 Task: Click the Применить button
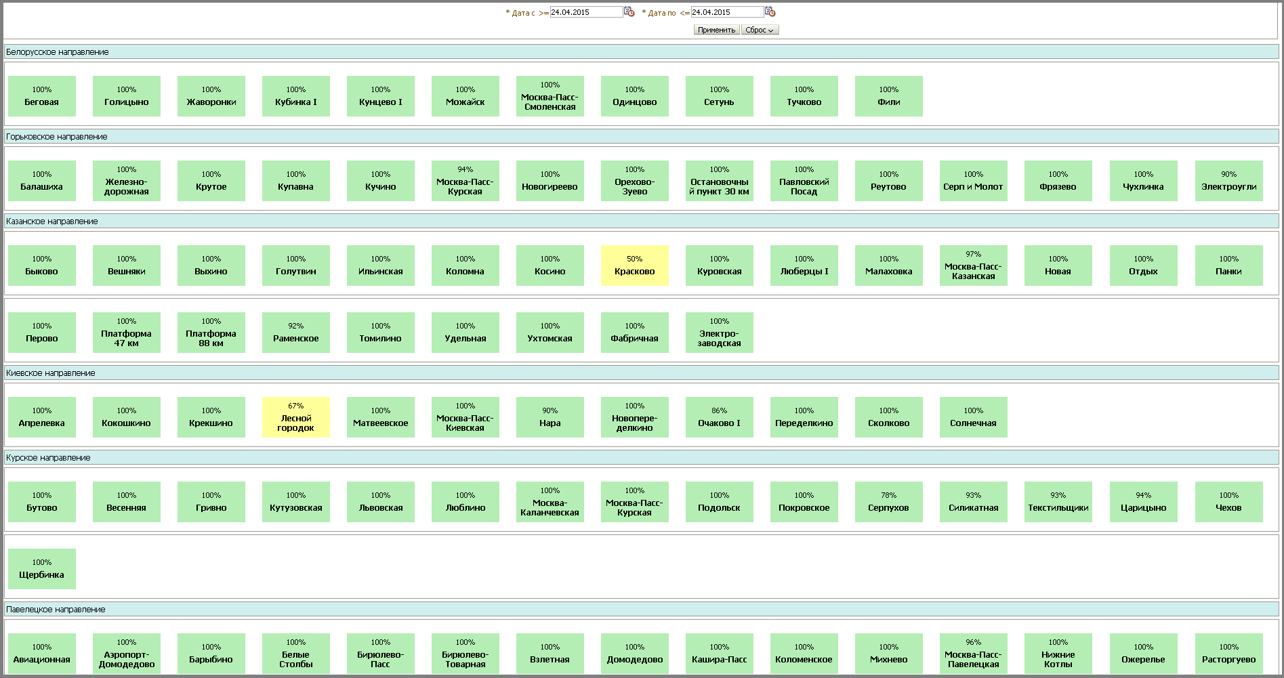[x=716, y=30]
